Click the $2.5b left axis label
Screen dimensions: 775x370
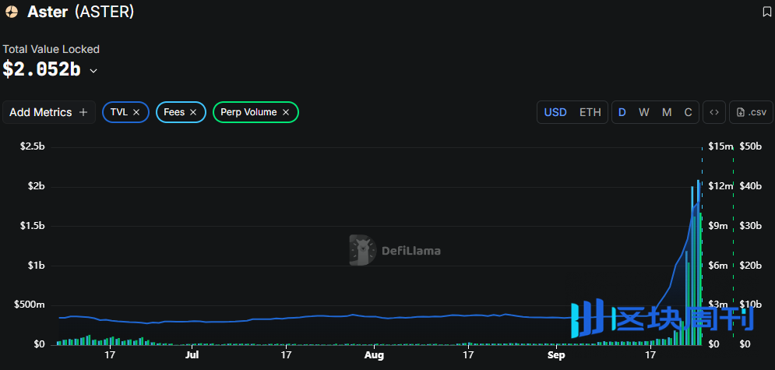click(32, 146)
